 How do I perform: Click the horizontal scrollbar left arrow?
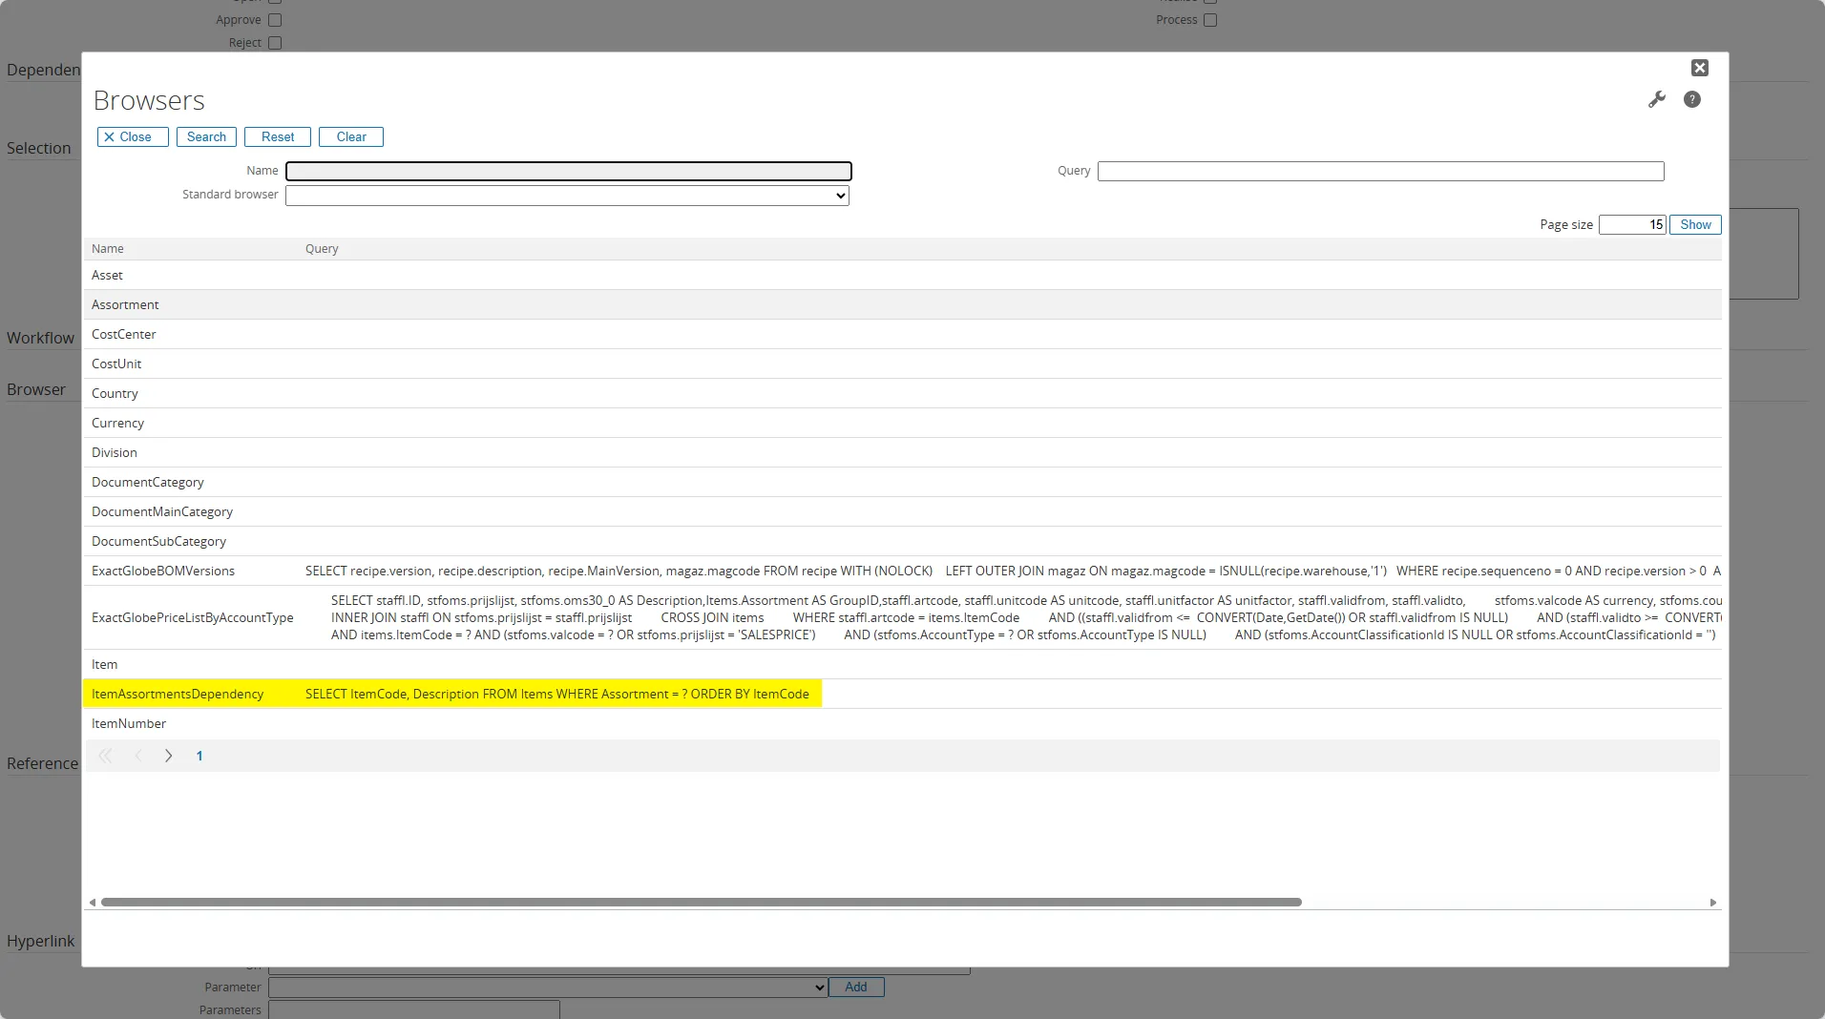click(x=93, y=902)
